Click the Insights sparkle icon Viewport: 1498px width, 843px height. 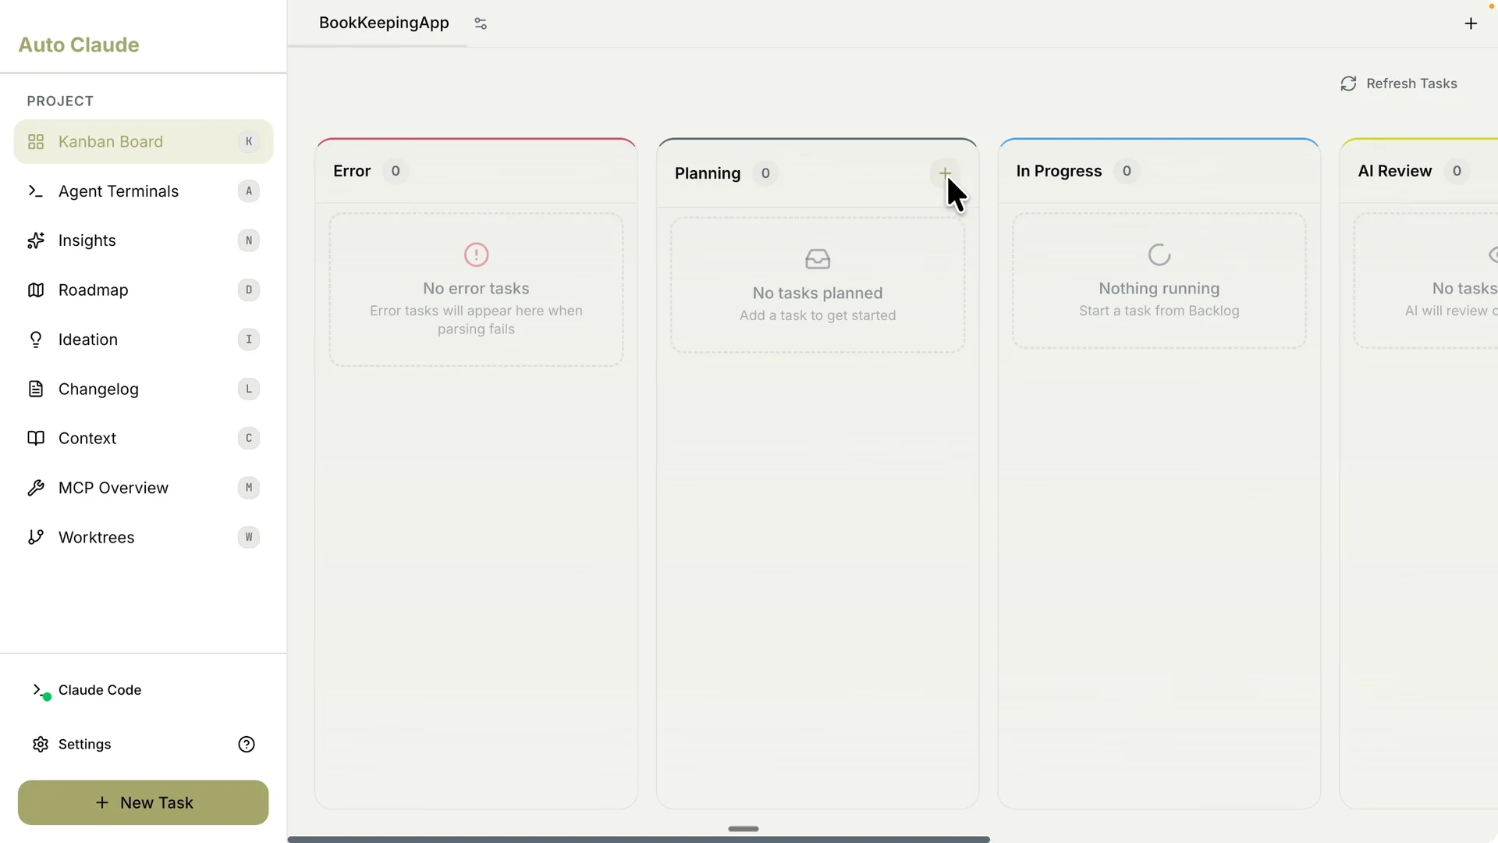click(36, 240)
